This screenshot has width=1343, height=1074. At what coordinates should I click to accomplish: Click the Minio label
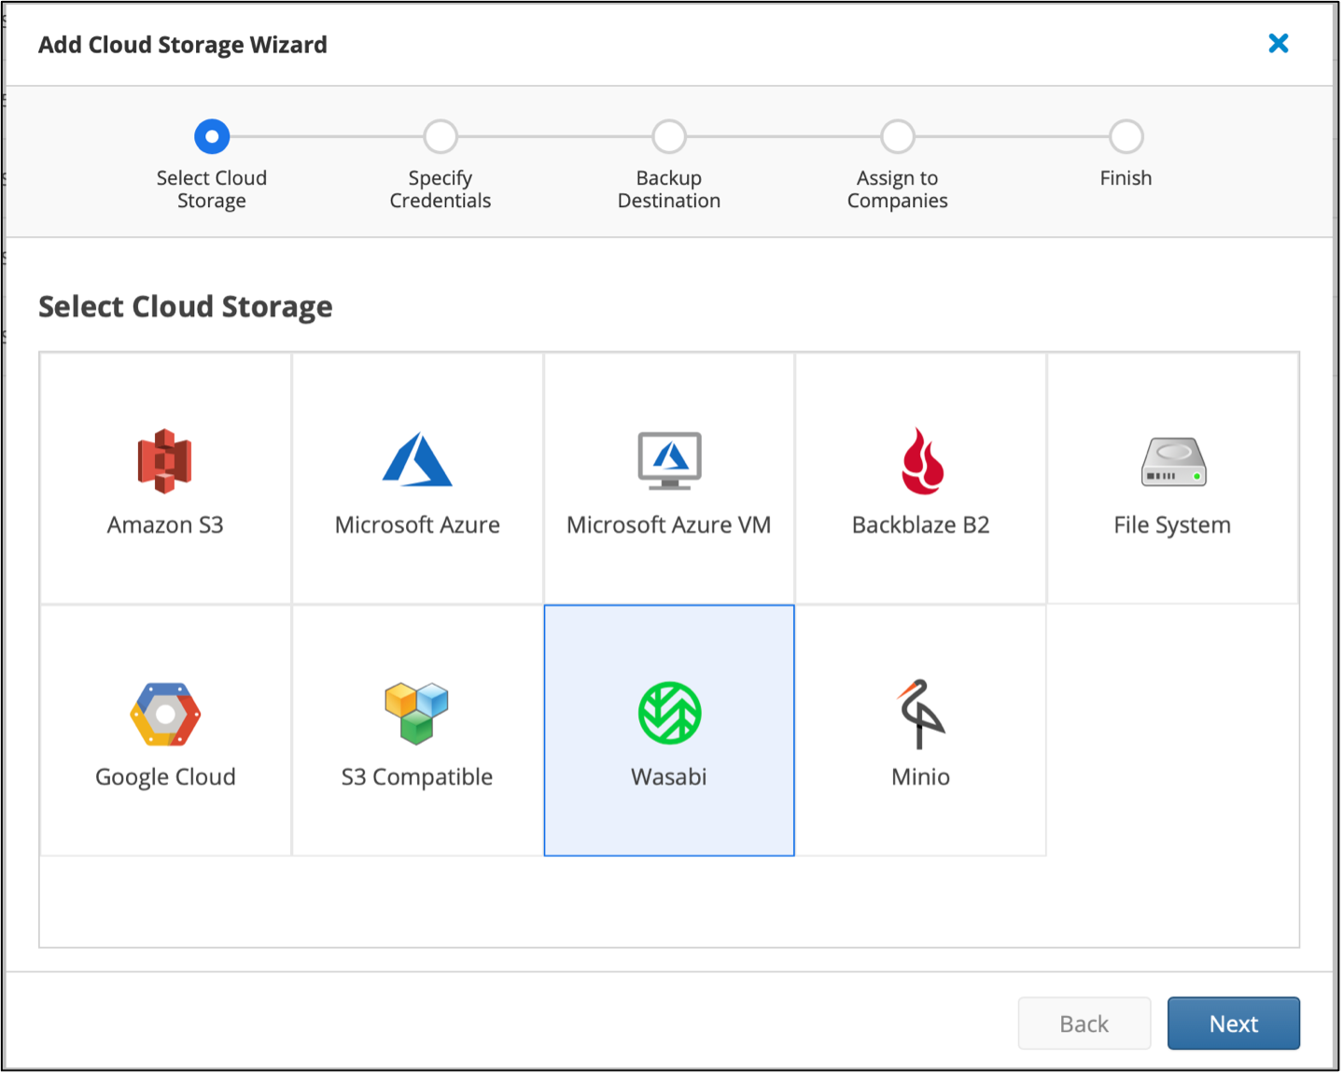(921, 776)
